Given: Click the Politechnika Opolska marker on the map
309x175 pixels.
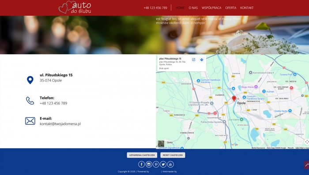Looking at the screenshot, I should pyautogui.click(x=224, y=122).
